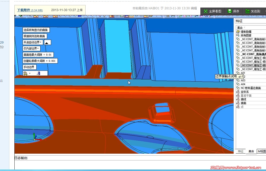Screen dimensions: 266x171
Task: Click the 点 category icon
Action: pyautogui.click(x=238, y=107)
